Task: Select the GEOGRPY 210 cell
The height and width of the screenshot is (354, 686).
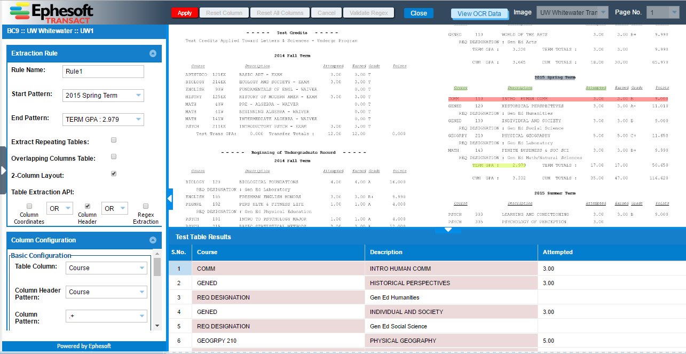Action: click(278, 341)
